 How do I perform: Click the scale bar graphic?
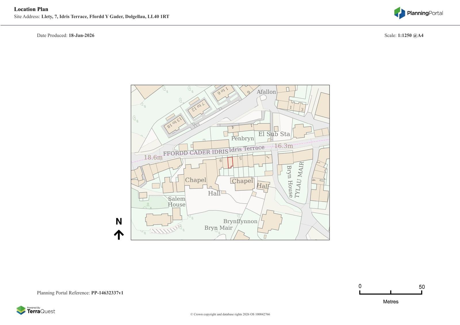(x=390, y=293)
